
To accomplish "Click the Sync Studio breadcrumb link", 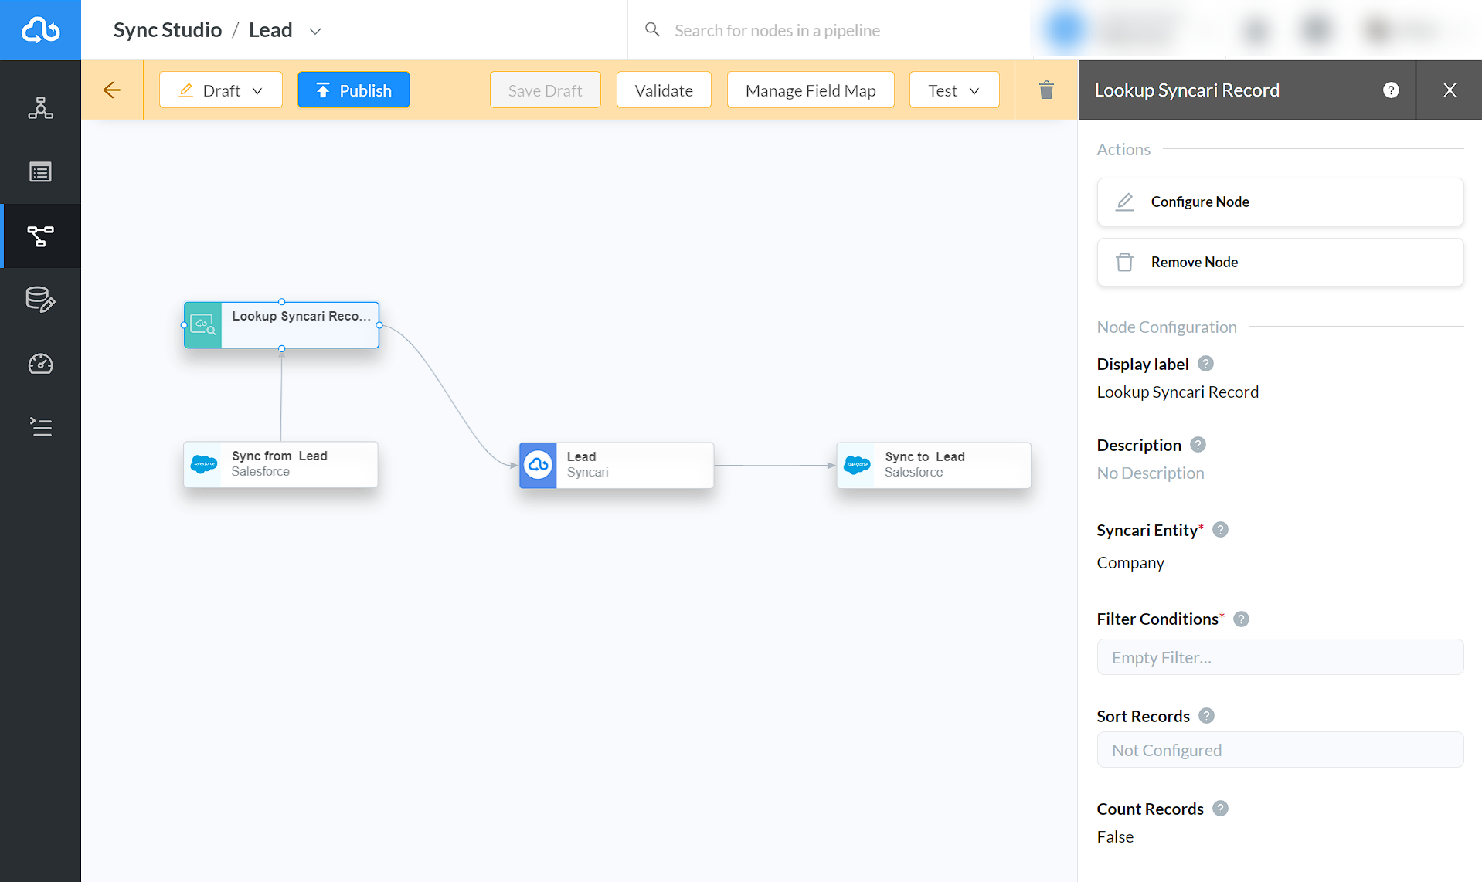I will pyautogui.click(x=168, y=29).
